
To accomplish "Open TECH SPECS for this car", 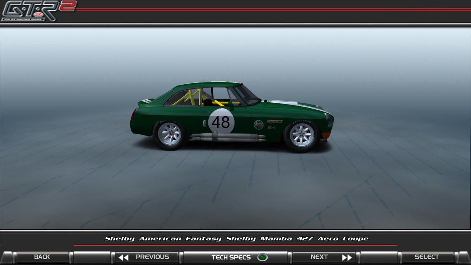I will 235,257.
